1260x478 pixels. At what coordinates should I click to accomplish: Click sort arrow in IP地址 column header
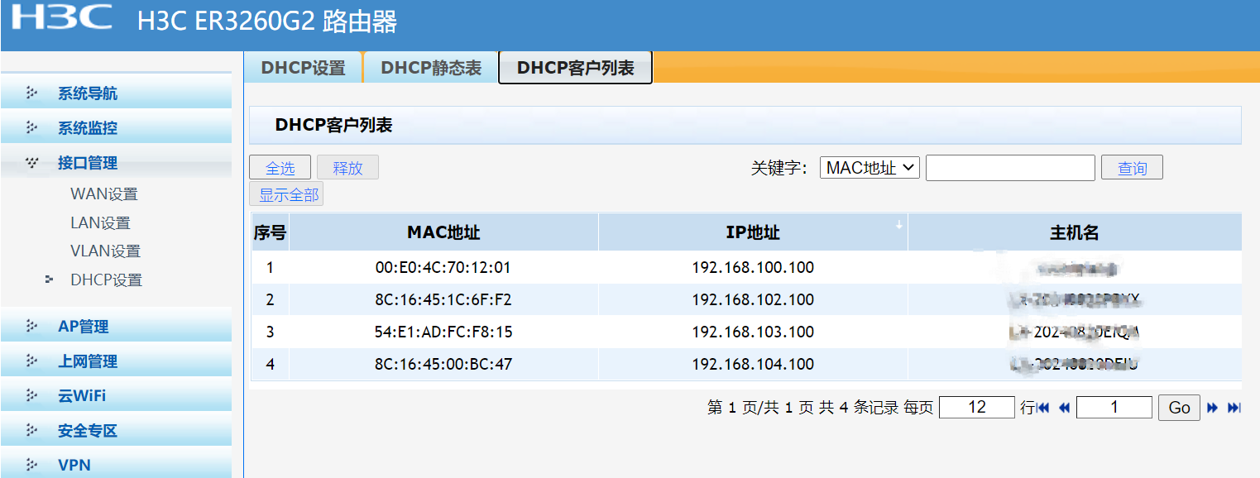(x=899, y=223)
